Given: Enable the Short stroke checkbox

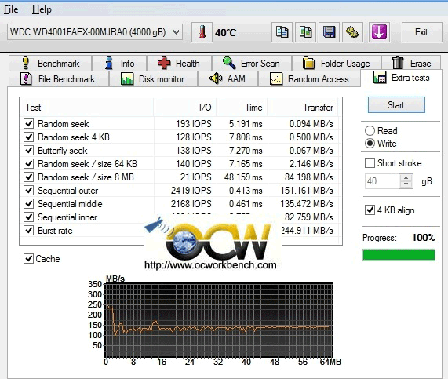Looking at the screenshot, I should tap(393, 163).
